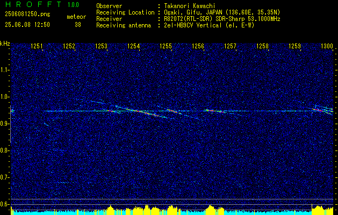Viewport: 338px width, 215px height.
Task: Click the location Ogaki, Gifu, JAPAN text
Action: pos(222,12)
